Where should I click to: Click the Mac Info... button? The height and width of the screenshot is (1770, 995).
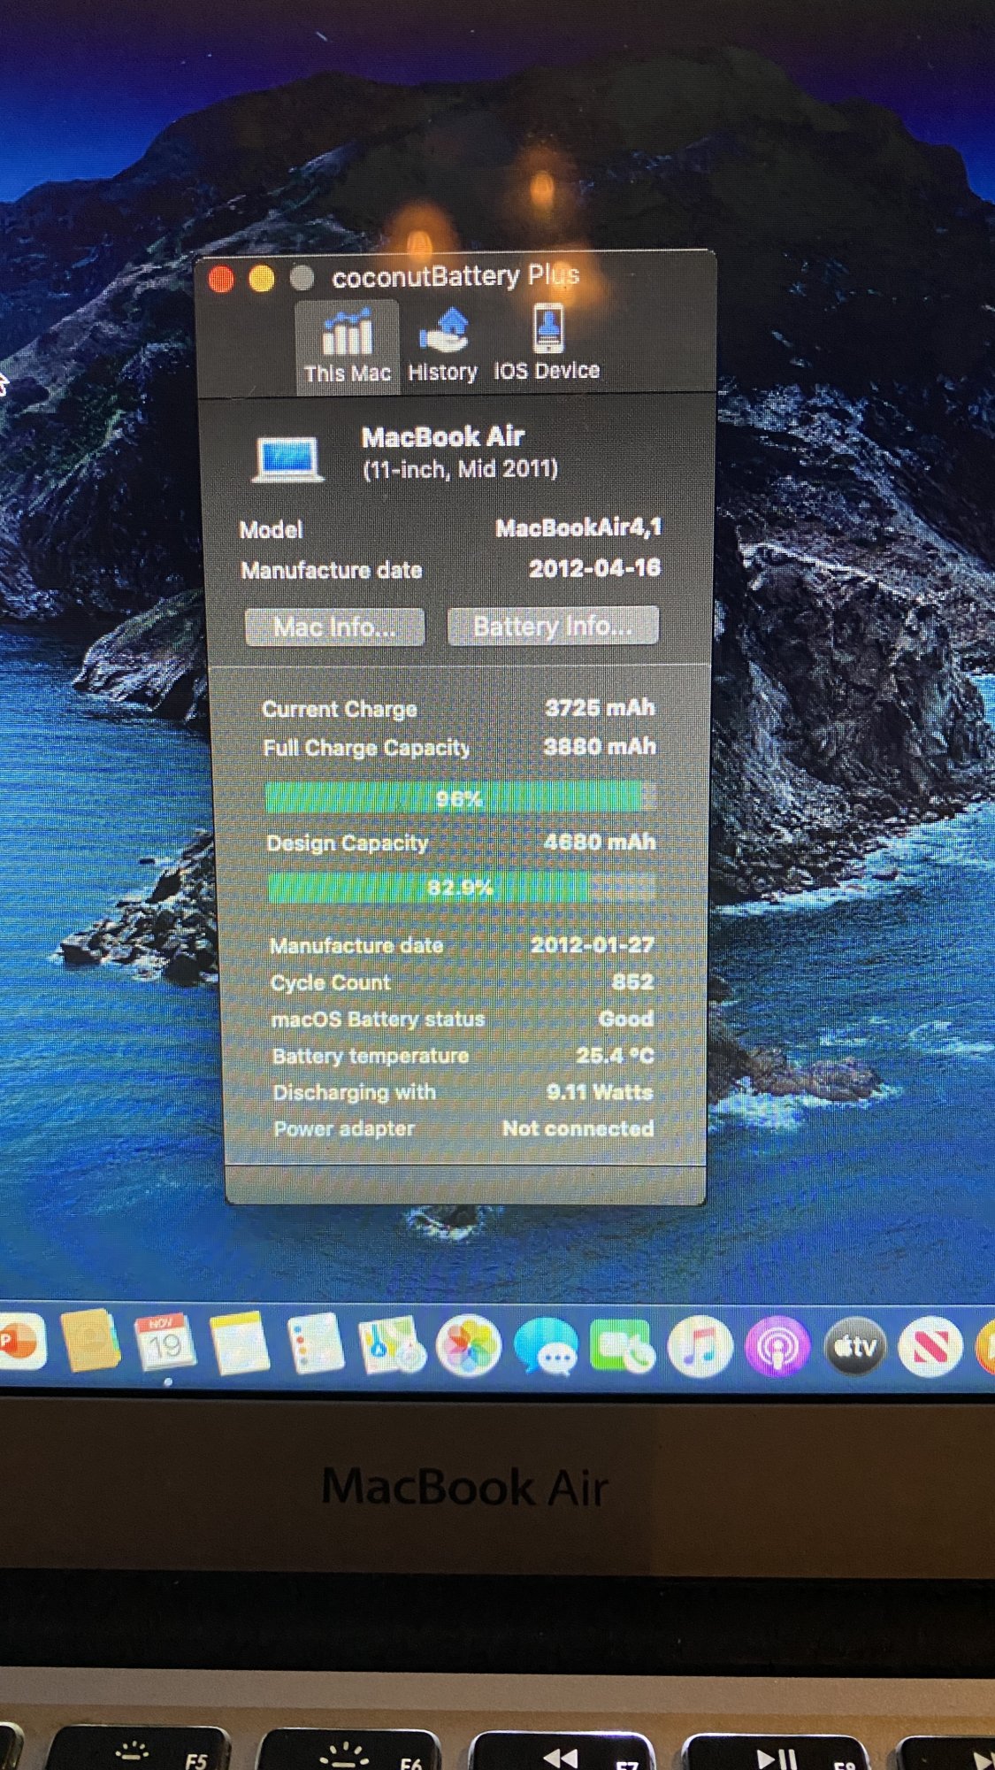coord(335,627)
